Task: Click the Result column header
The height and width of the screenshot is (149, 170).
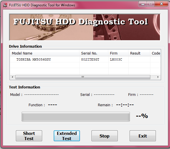Action: pos(139,53)
